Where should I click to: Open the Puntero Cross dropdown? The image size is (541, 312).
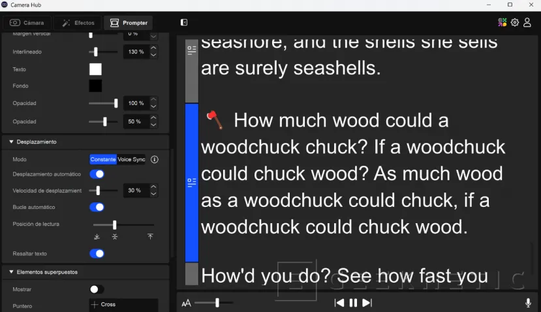click(x=123, y=305)
